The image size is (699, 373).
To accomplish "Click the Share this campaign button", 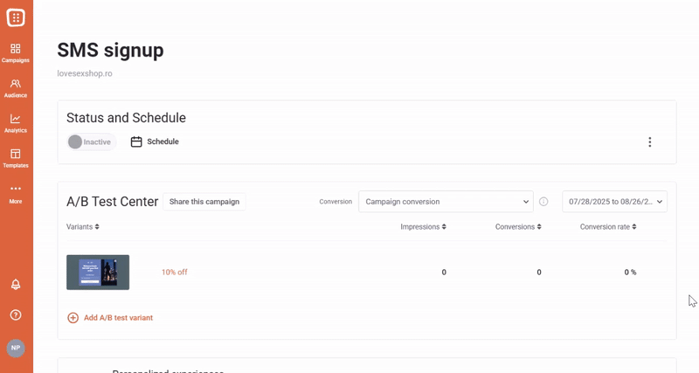I will (x=204, y=202).
